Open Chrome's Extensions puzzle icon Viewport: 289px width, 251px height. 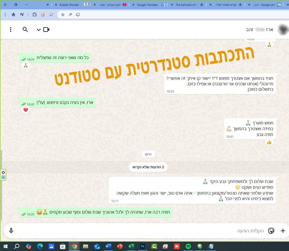35,15
